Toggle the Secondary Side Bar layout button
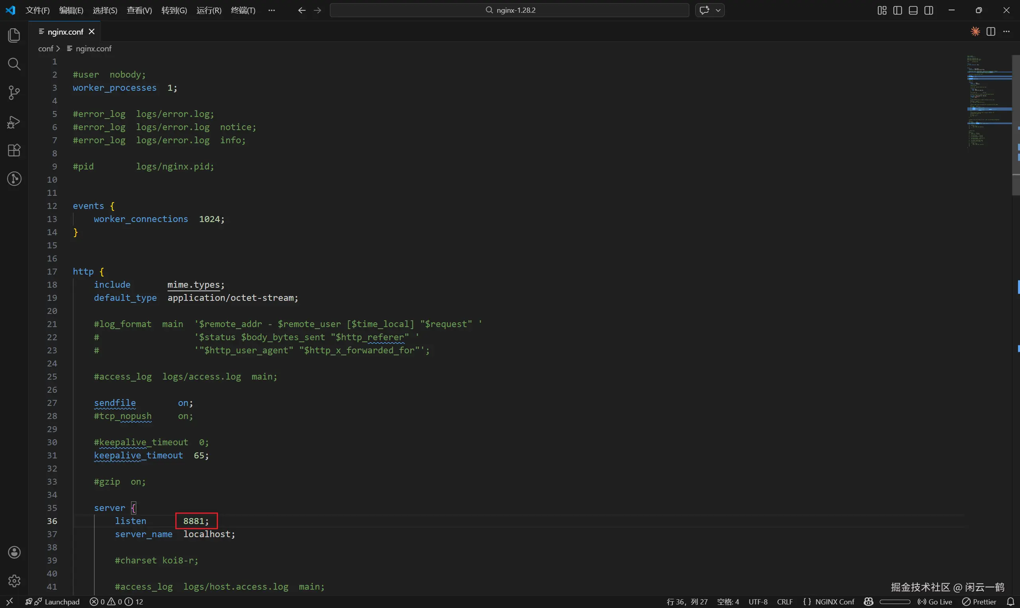 929,10
